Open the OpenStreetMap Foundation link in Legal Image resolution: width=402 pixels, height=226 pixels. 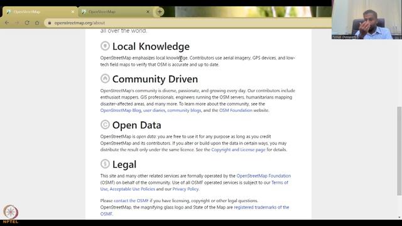tap(264, 176)
